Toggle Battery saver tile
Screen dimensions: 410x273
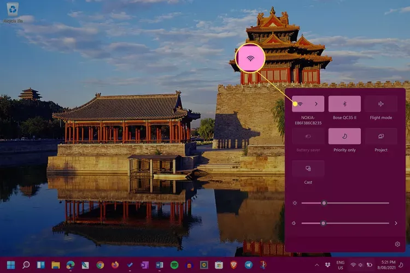tap(308, 136)
